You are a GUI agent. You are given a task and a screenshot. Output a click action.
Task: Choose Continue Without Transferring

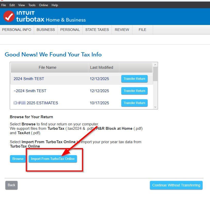click(176, 185)
